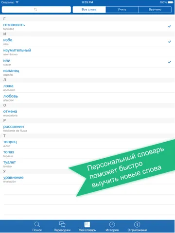Tap the magnifier icon in search field
The width and height of the screenshot is (175, 233).
(x=35, y=9)
